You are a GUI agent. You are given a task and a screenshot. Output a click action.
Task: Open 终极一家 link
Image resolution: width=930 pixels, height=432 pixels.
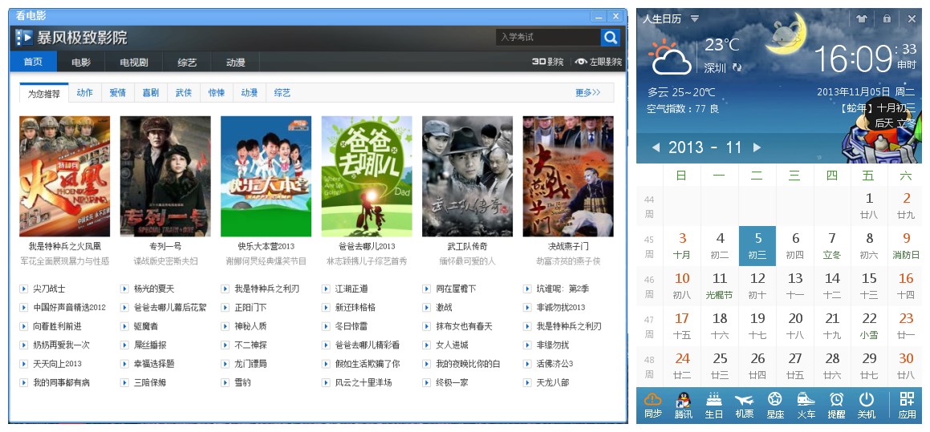[x=452, y=383]
